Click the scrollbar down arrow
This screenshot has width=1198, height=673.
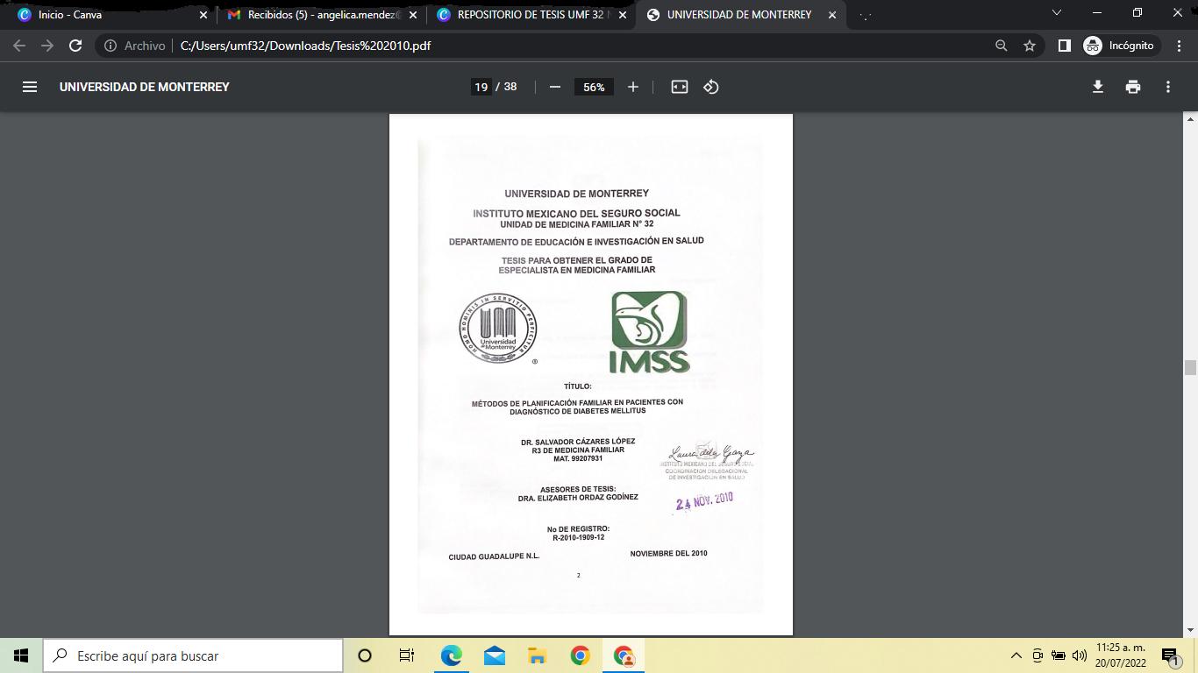[x=1190, y=630]
